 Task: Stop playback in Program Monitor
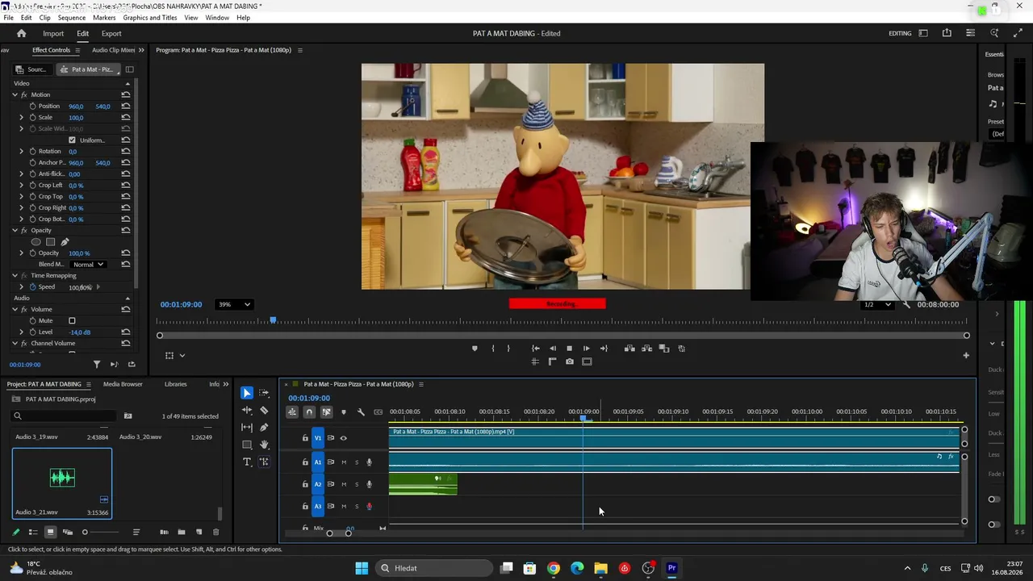click(569, 349)
